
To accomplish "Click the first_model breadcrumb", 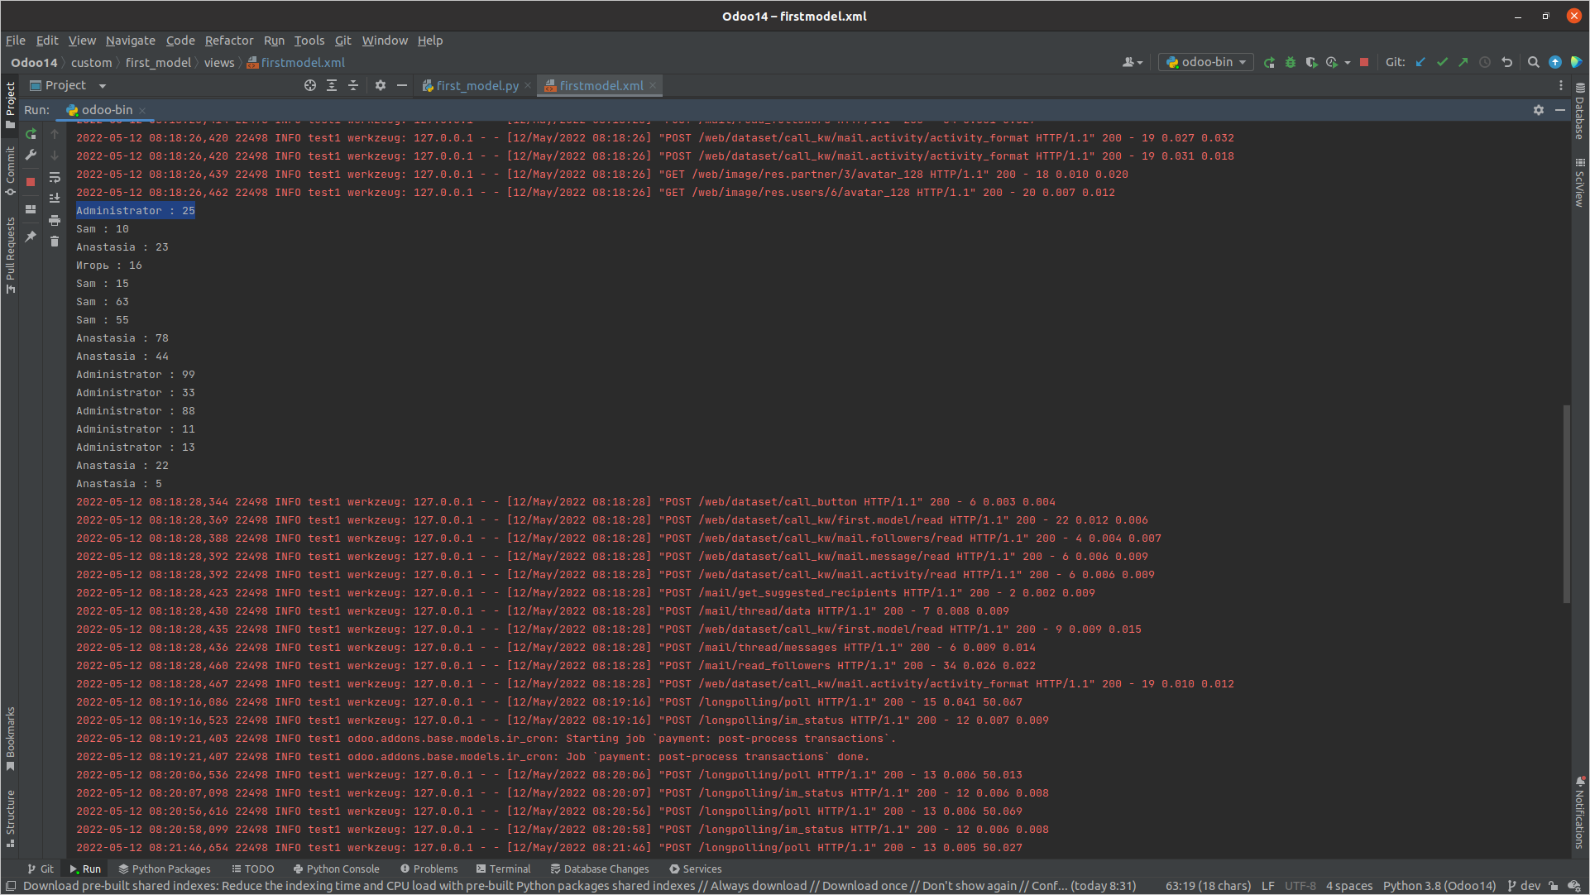I will (x=158, y=63).
